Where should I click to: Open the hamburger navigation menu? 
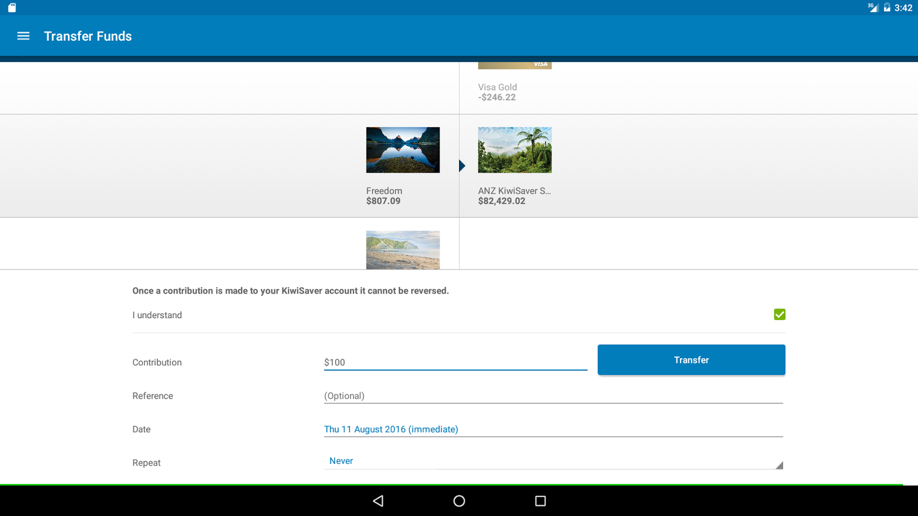point(24,36)
